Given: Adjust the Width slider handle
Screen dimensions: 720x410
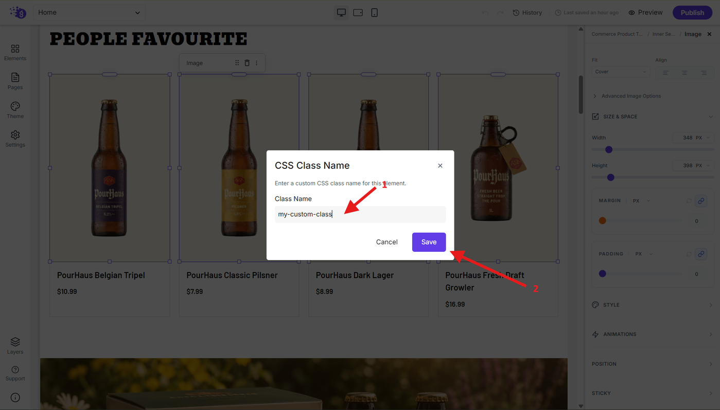Looking at the screenshot, I should (609, 149).
